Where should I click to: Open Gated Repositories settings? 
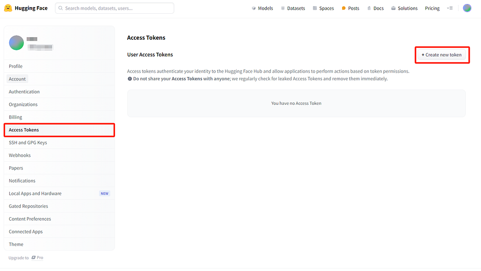point(59,206)
